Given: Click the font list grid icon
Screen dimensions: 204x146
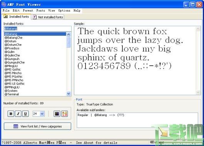Looking at the screenshot, I should pyautogui.click(x=16, y=126).
